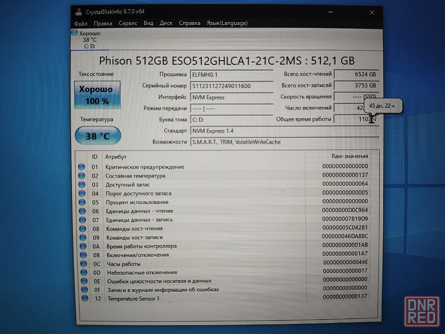
Task: Click the Phison 512GB drive model title
Action: coord(227,61)
